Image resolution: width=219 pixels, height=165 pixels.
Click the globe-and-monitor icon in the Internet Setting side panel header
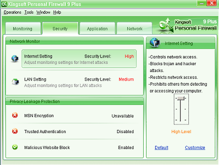[155, 42]
